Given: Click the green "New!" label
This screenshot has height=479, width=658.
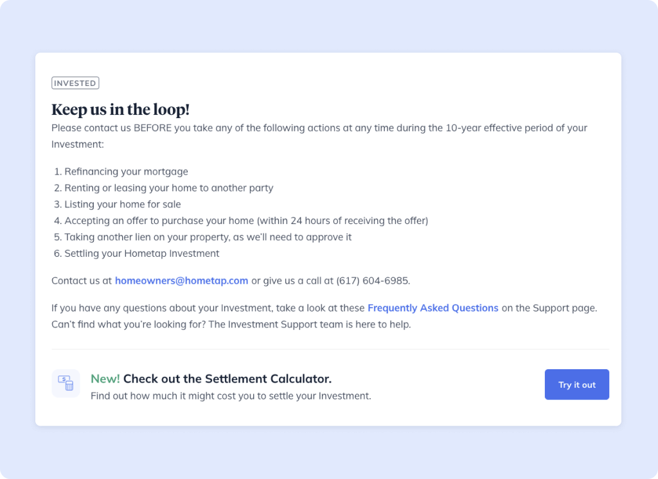Looking at the screenshot, I should tap(105, 379).
